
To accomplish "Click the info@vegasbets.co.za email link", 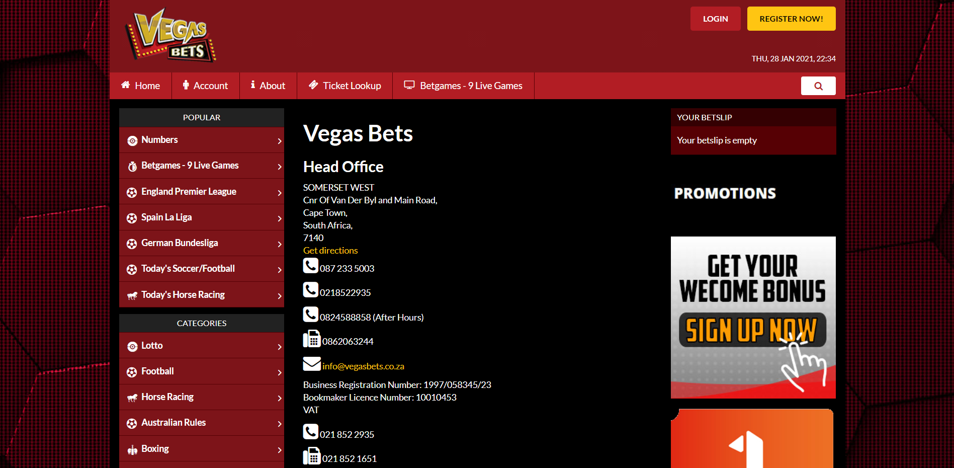I will tap(363, 366).
